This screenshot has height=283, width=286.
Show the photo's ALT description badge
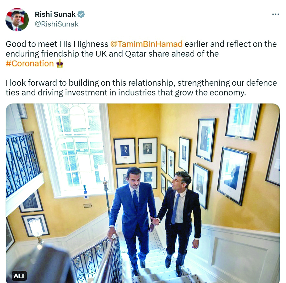click(x=19, y=276)
